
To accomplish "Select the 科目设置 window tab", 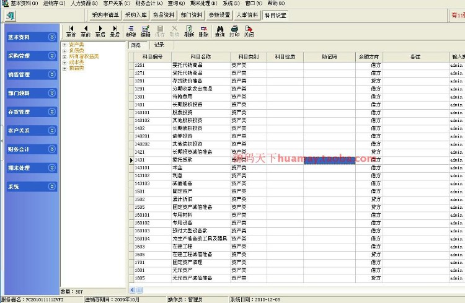I will click(x=275, y=15).
